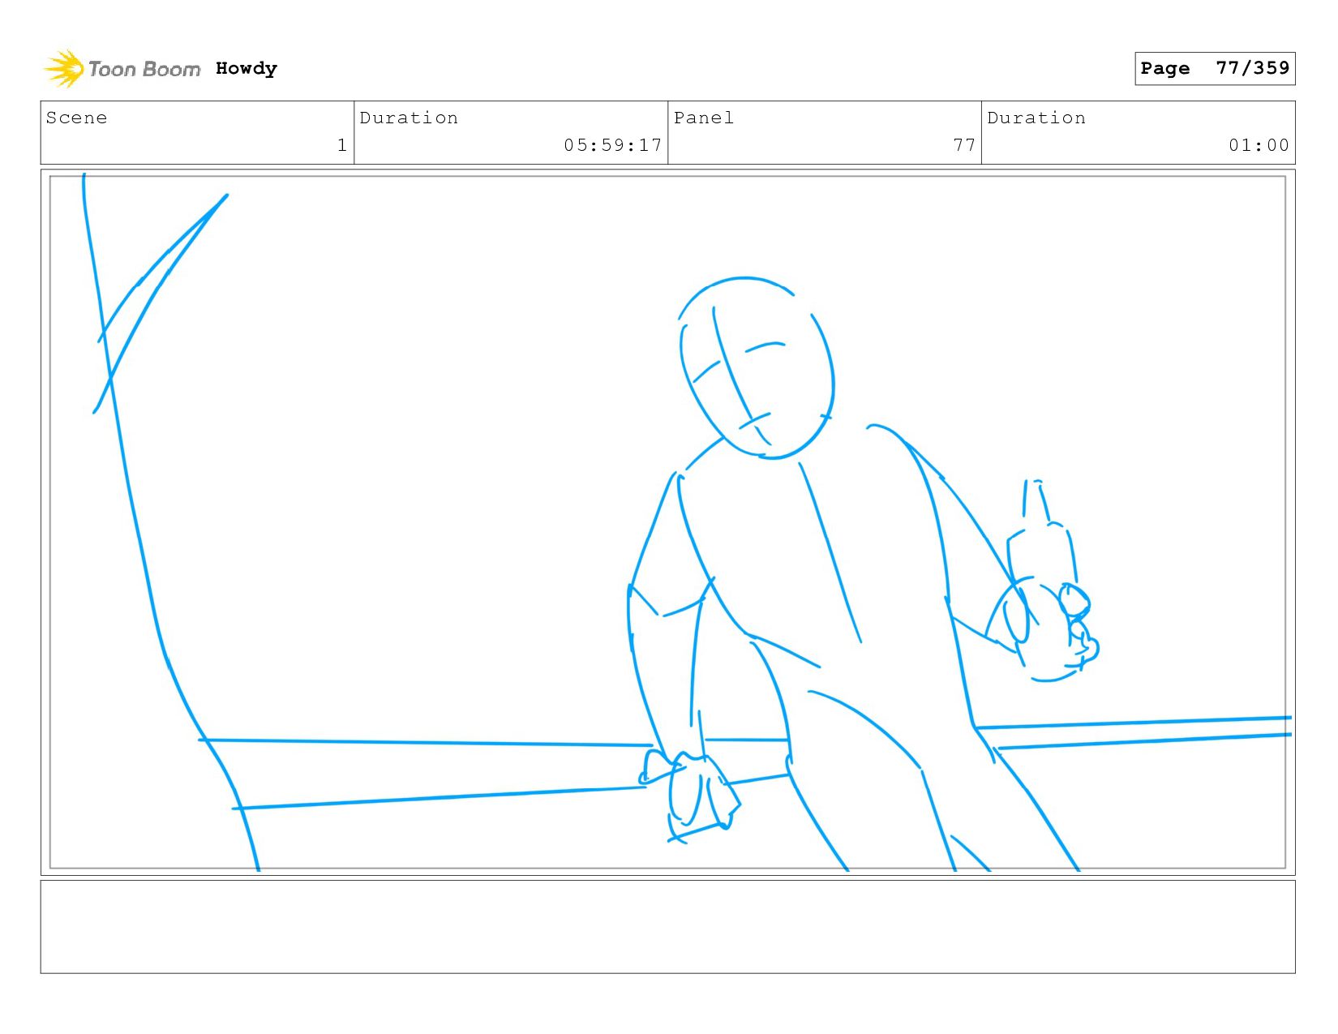Click the 'Howdy' project title
The height and width of the screenshot is (1034, 1338).
247,69
